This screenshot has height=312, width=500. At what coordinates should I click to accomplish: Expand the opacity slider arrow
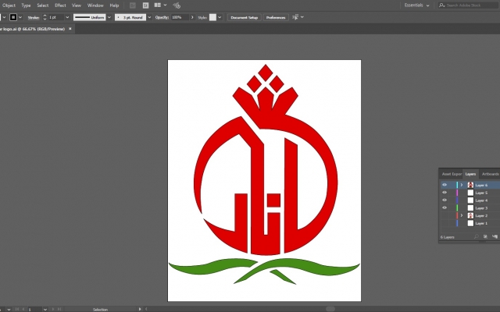pos(192,17)
